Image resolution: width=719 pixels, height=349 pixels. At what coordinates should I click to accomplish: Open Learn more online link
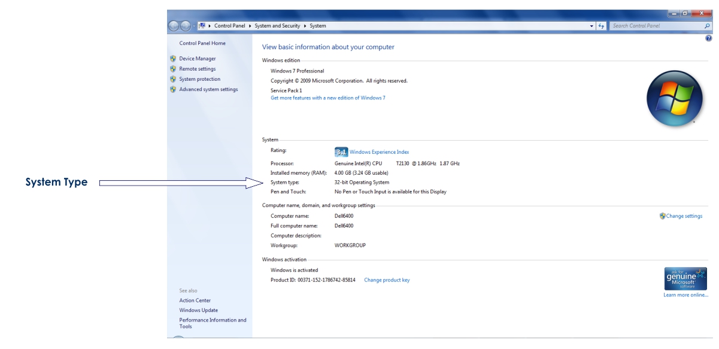pyautogui.click(x=685, y=295)
